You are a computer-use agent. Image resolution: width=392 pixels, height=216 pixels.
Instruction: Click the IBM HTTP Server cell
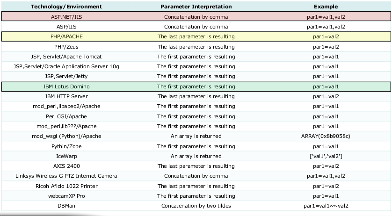click(x=66, y=96)
